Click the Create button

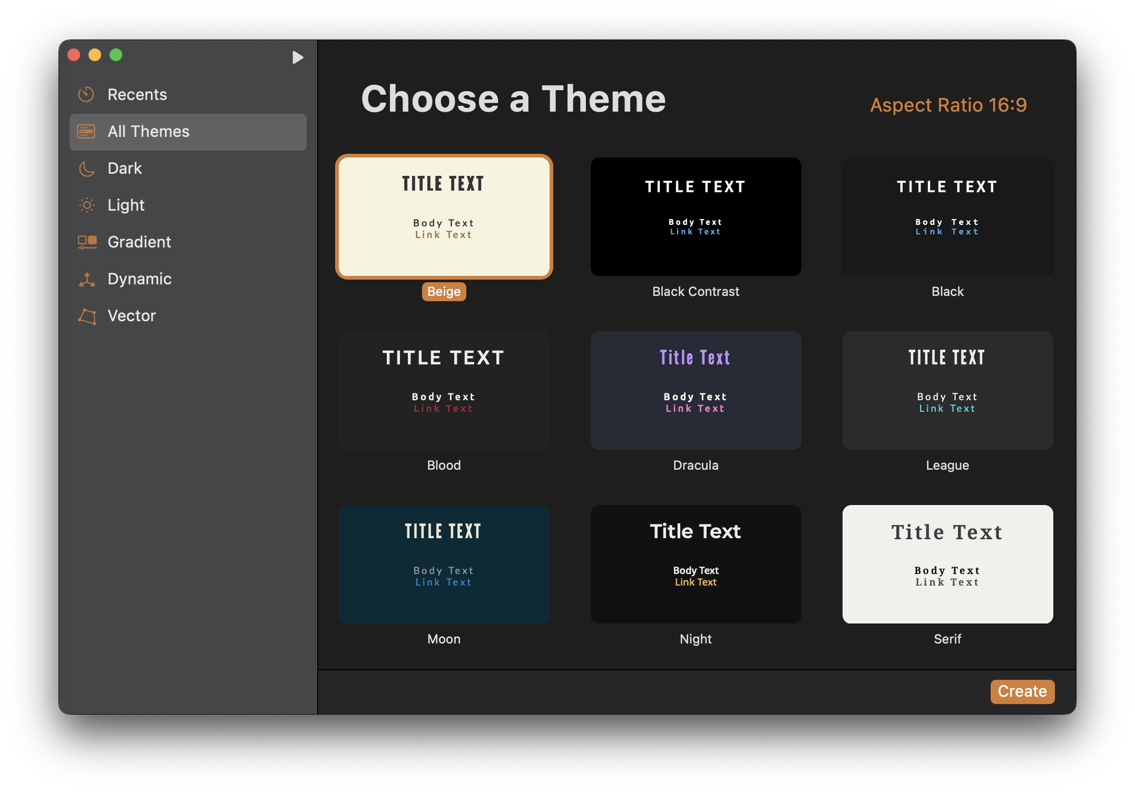(1022, 691)
